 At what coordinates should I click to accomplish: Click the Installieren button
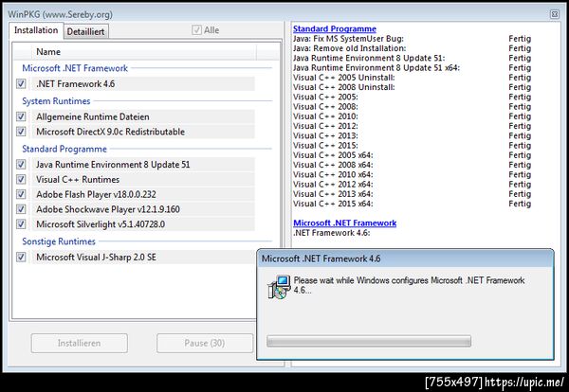pyautogui.click(x=79, y=343)
